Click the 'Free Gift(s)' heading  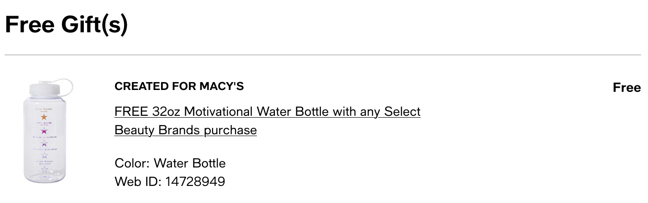[x=66, y=24]
